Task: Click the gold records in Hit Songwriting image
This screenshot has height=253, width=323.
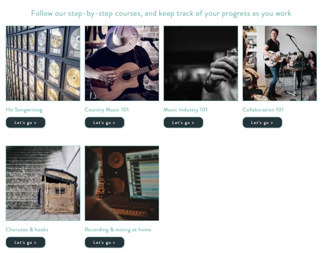Action: [43, 64]
